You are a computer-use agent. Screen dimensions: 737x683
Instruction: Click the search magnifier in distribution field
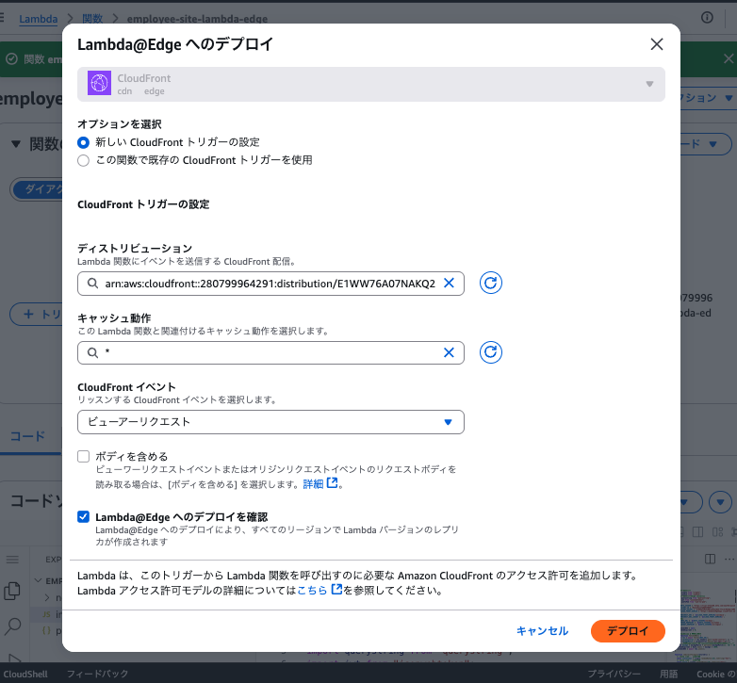coord(92,284)
